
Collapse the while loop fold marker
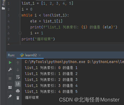tap(20, 15)
